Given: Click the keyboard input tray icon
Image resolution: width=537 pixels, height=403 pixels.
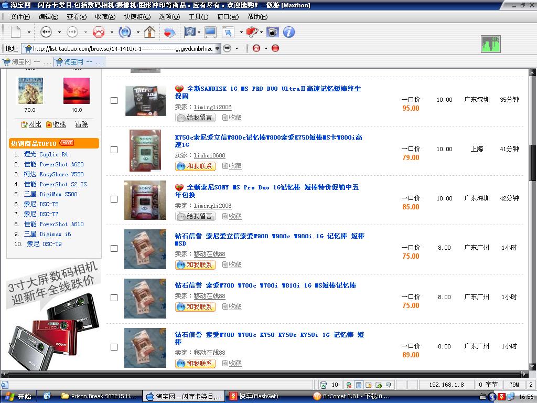Looking at the screenshot, I should [x=483, y=397].
